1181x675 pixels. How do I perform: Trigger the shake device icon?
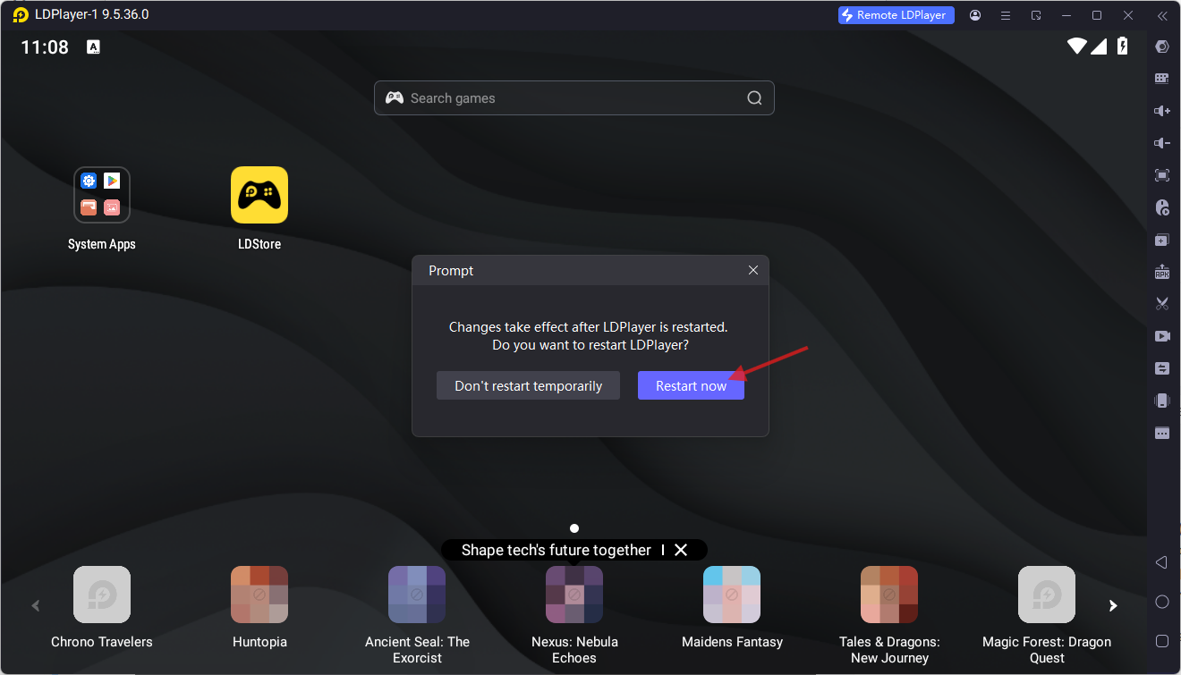[1162, 401]
